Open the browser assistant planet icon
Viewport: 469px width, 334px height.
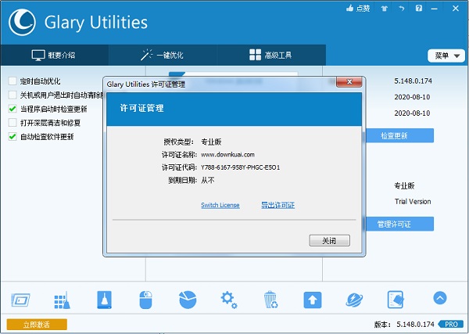pos(354,300)
